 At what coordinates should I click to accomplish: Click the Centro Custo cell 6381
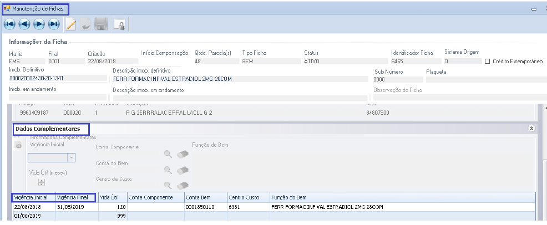point(249,207)
